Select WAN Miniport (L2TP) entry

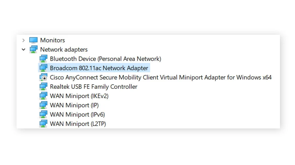click(78, 124)
